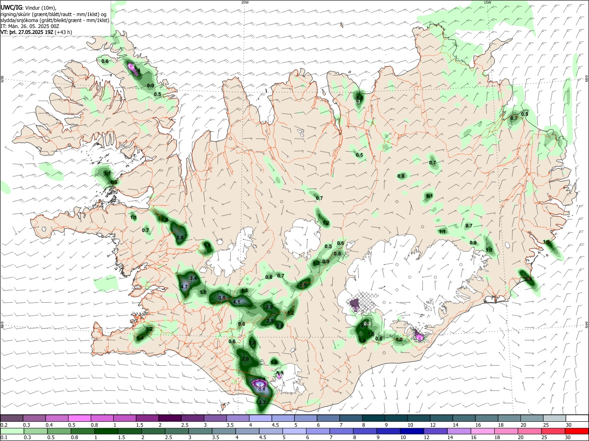The width and height of the screenshot is (589, 441).
Task: Click the bright magenta 0.5 swatch, upper scale
Action: coord(79,418)
